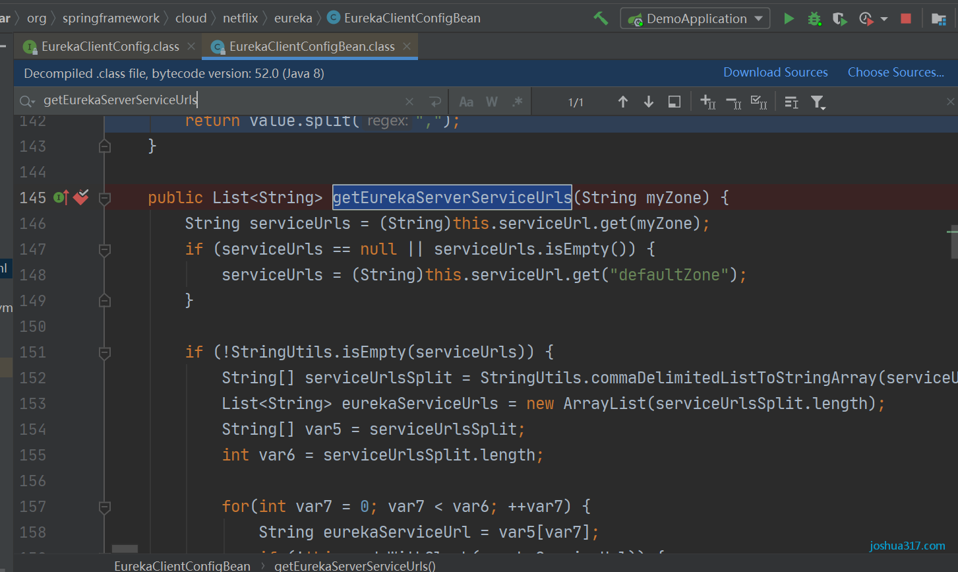Open the DemoApplication run configuration dropdown
This screenshot has width=958, height=572.
tap(695, 18)
